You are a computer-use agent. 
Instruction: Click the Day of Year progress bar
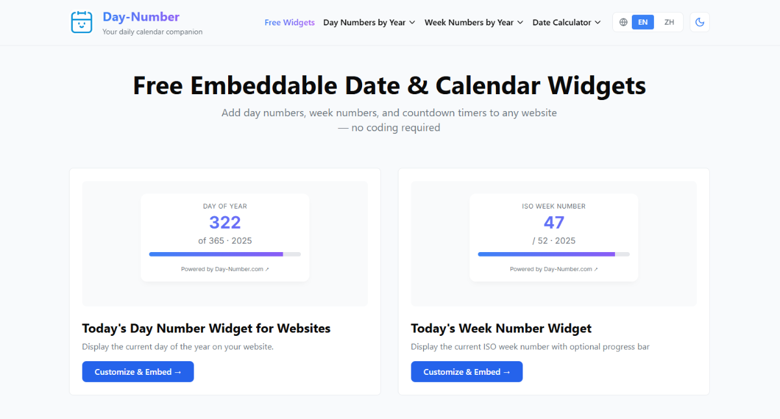(x=225, y=254)
